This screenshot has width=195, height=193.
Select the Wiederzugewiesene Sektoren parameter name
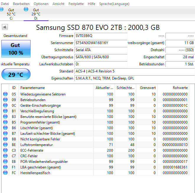(43, 94)
